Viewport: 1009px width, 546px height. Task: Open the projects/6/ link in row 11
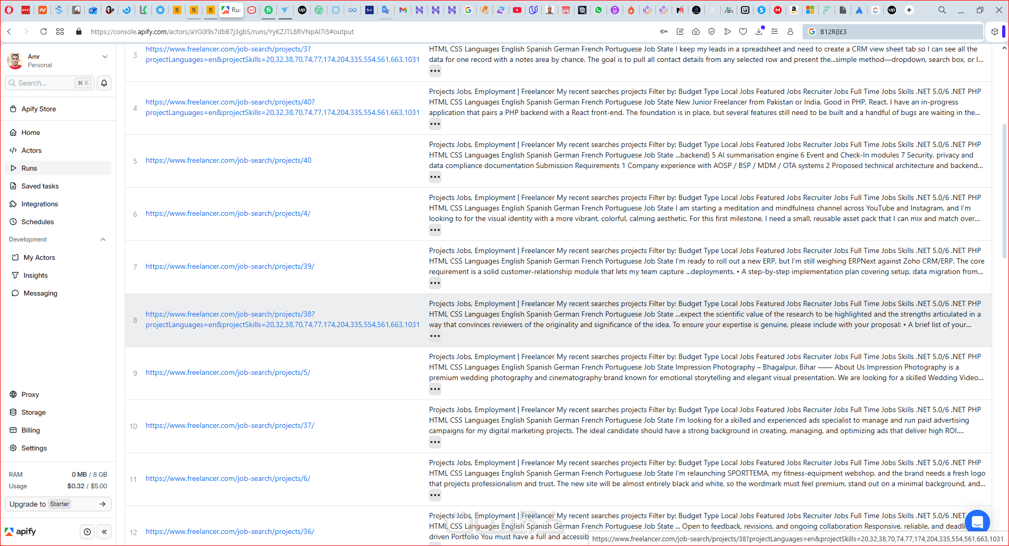[228, 479]
